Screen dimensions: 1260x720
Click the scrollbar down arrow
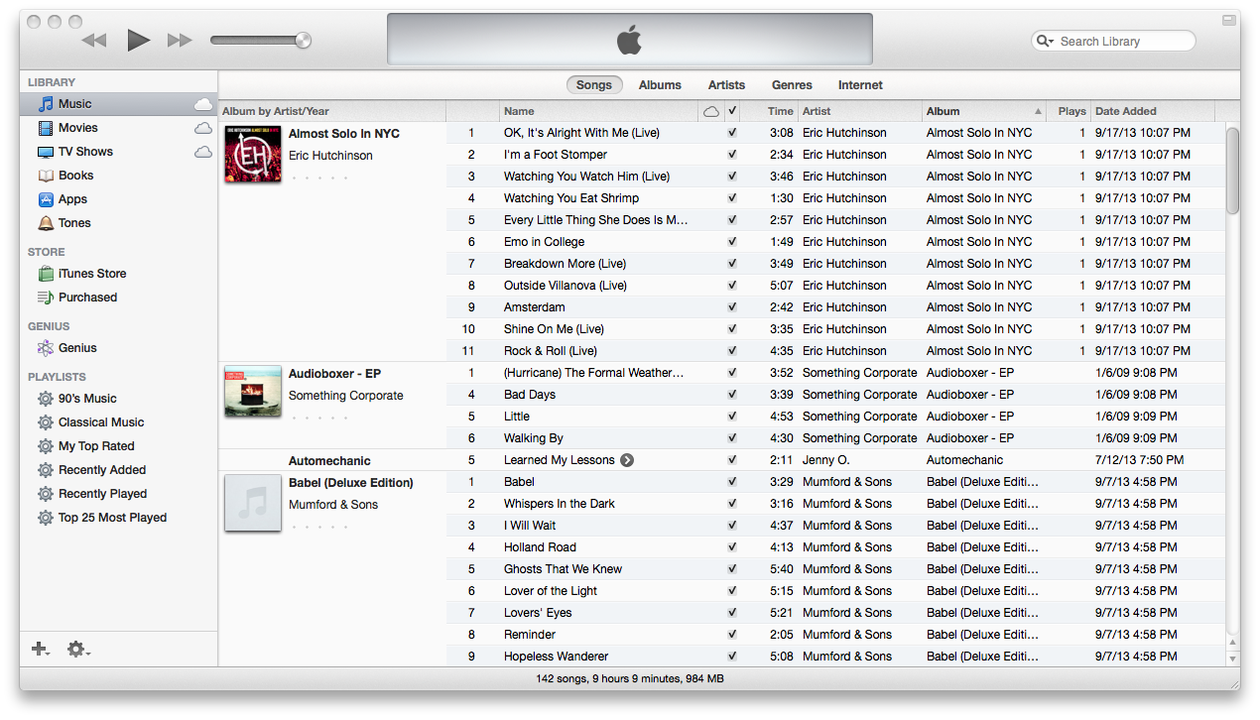[x=1233, y=658]
